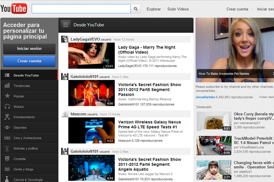The image size is (274, 182).
Task: Click JennaMarbles channel link
Action: tap(205, 97)
